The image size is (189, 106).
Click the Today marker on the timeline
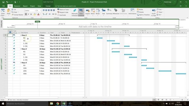pos(38,21)
